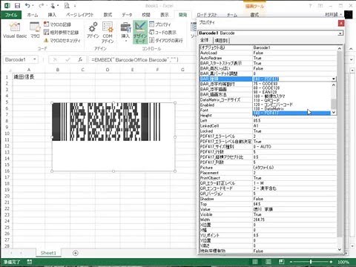The width and height of the screenshot is (356, 267).
Task: Click マクロの記録 record macro
Action: (57, 24)
